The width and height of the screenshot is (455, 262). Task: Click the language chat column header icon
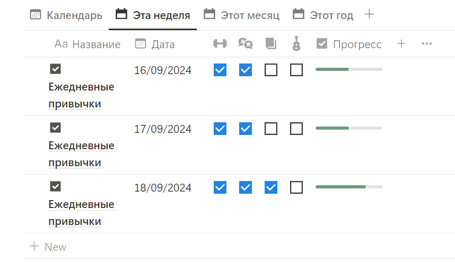click(245, 44)
